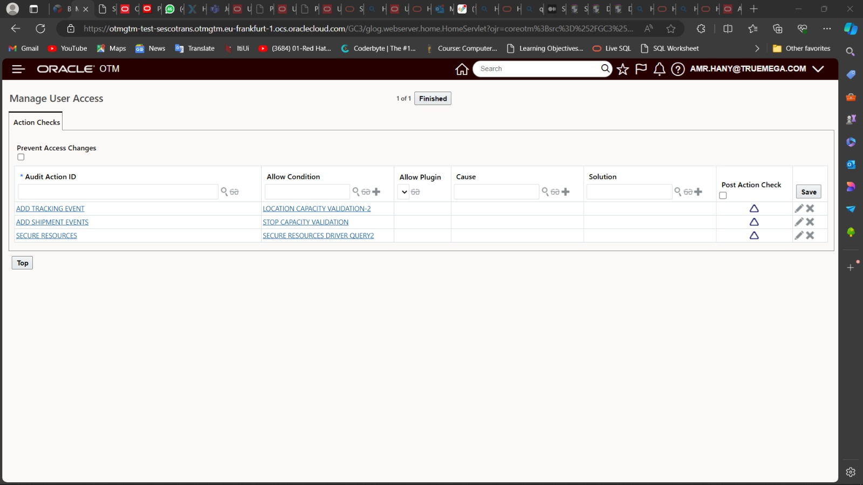Viewport: 863px width, 485px height.
Task: Expand the user menu chevron next to AMR.HANY@TRUEMEGA.COM
Action: [x=818, y=69]
